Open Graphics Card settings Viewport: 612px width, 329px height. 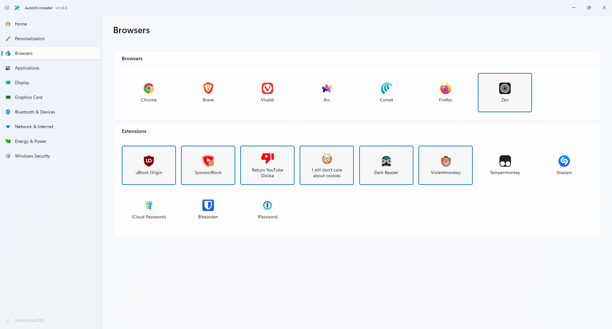click(51, 97)
